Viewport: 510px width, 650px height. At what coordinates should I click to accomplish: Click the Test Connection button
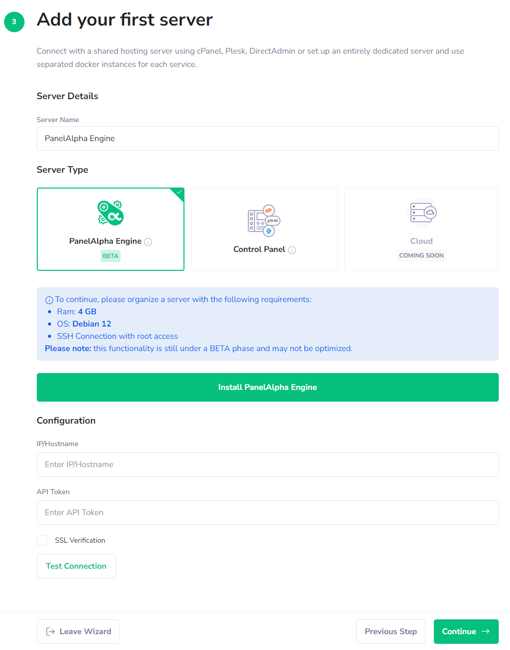click(x=76, y=566)
